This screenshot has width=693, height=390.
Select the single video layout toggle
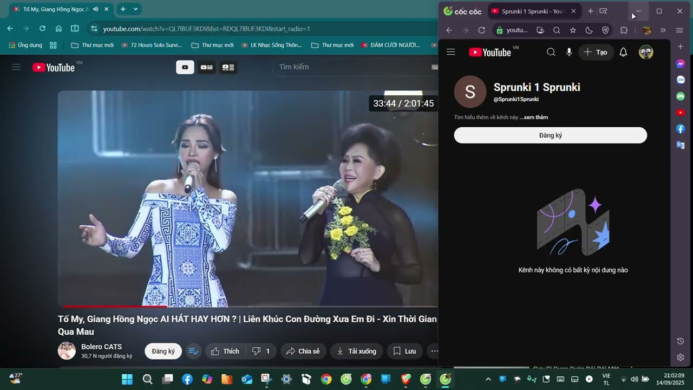point(185,67)
